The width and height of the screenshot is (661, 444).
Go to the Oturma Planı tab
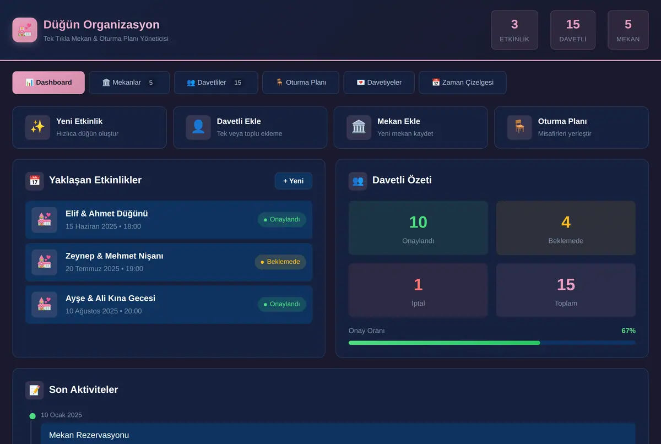point(301,83)
